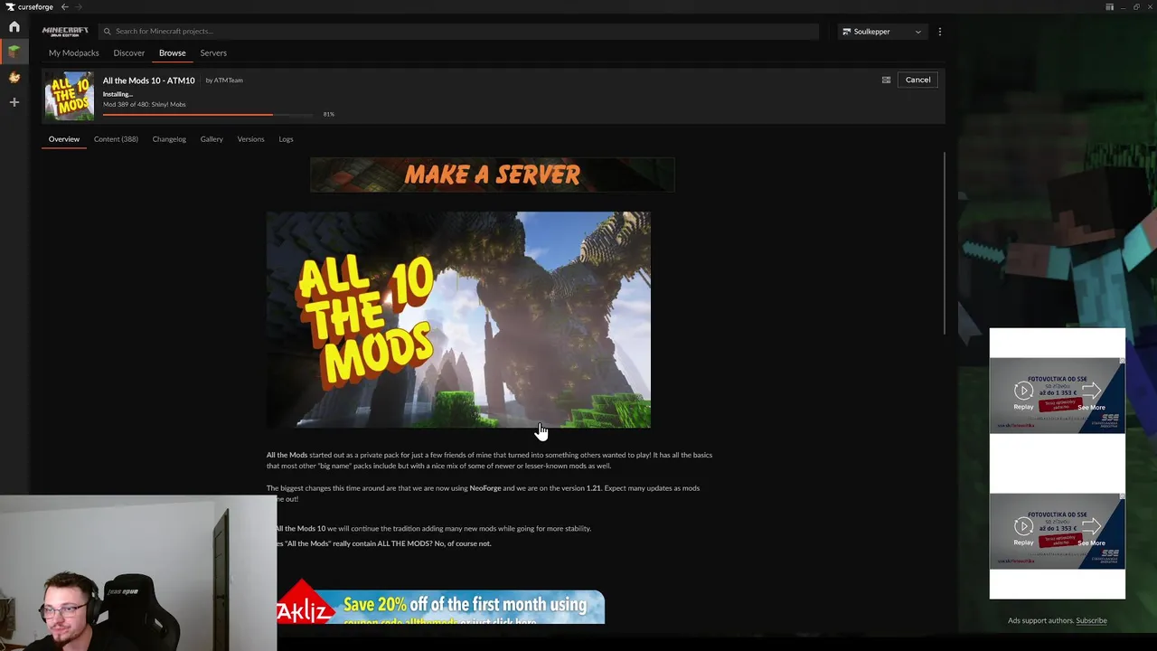Click the server pack icon beside Cancel
This screenshot has width=1157, height=651.
point(886,80)
